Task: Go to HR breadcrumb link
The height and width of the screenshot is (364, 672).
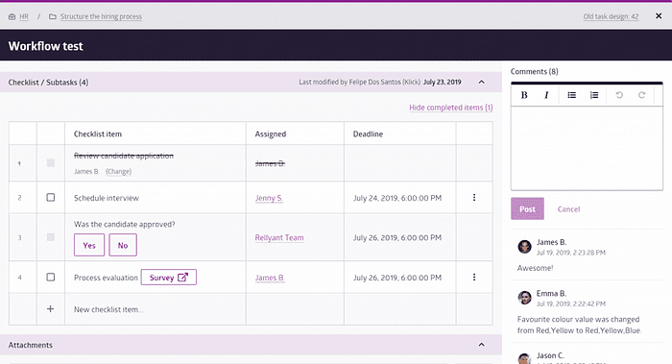Action: (24, 16)
